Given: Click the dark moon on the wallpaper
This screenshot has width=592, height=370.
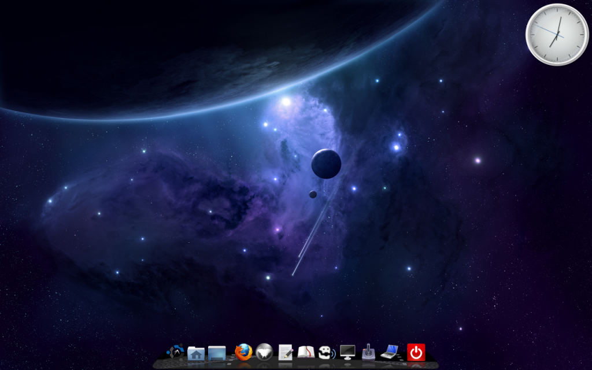Looking at the screenshot, I should [x=326, y=164].
